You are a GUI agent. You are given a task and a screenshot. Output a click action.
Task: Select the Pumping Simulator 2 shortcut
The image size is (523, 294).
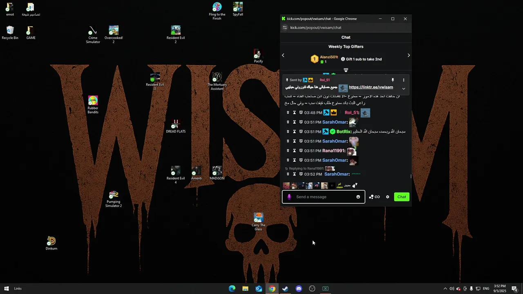[114, 199]
